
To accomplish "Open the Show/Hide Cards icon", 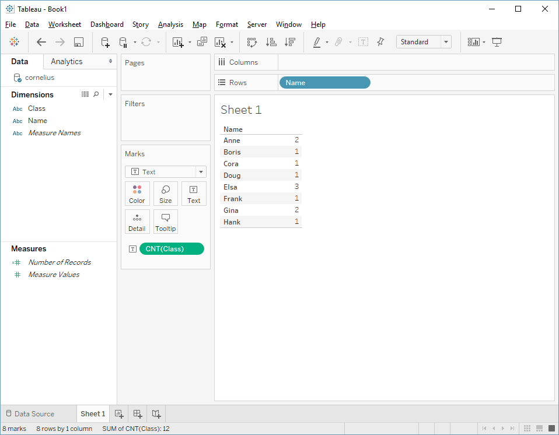I will pyautogui.click(x=473, y=42).
